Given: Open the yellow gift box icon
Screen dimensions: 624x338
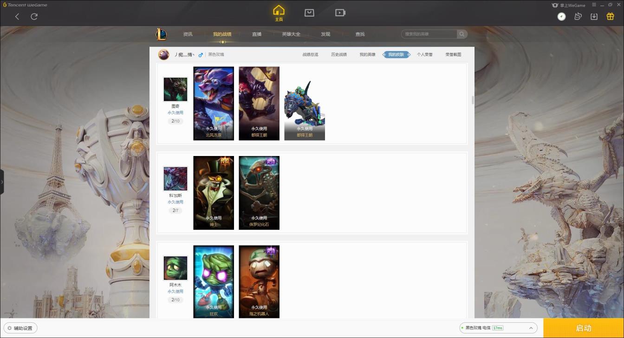Looking at the screenshot, I should (610, 16).
